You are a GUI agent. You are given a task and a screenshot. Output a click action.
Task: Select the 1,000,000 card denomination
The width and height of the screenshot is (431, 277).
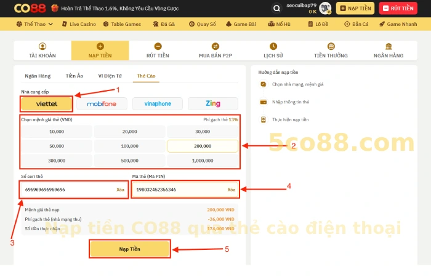pos(203,161)
